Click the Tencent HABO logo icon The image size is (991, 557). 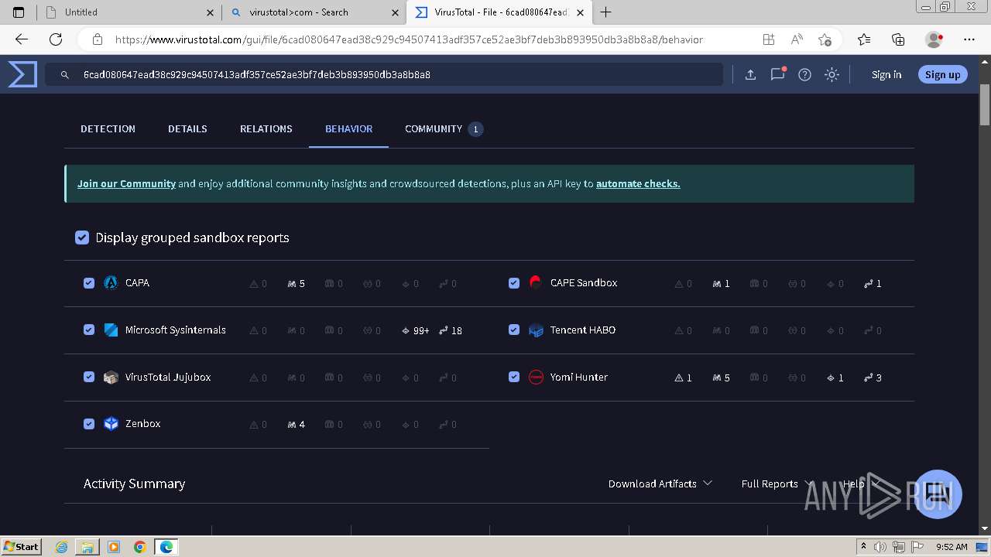[536, 330]
